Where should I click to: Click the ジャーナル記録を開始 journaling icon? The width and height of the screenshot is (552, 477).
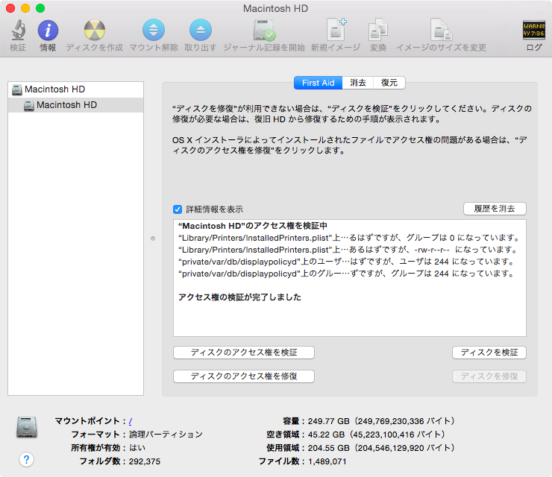(x=264, y=30)
